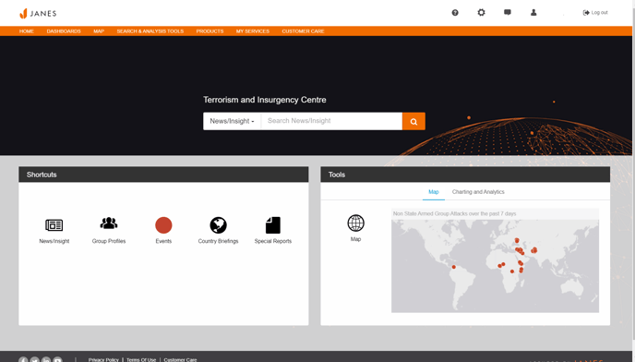Click the Shortcuts panel header text

point(42,175)
